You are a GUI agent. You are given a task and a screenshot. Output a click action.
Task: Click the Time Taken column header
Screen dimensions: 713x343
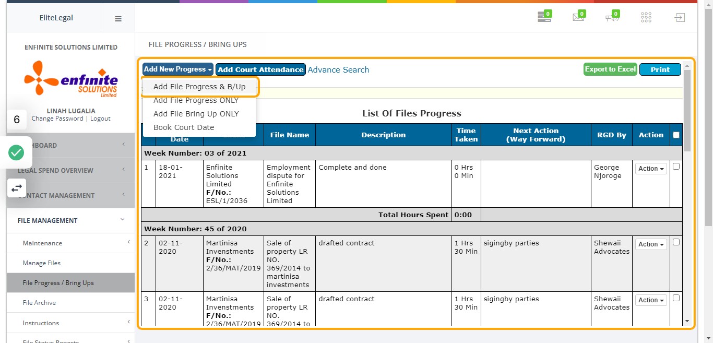point(466,135)
